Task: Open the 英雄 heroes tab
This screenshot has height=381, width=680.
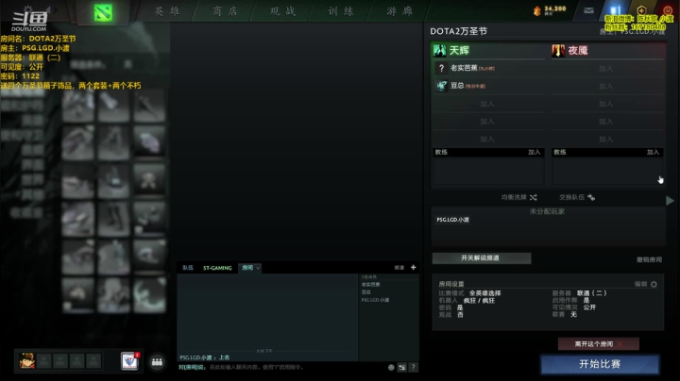Action: [167, 11]
